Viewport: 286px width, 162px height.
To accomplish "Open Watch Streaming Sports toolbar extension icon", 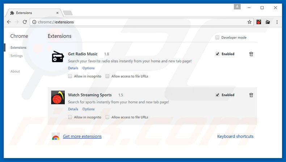I will [x=258, y=22].
